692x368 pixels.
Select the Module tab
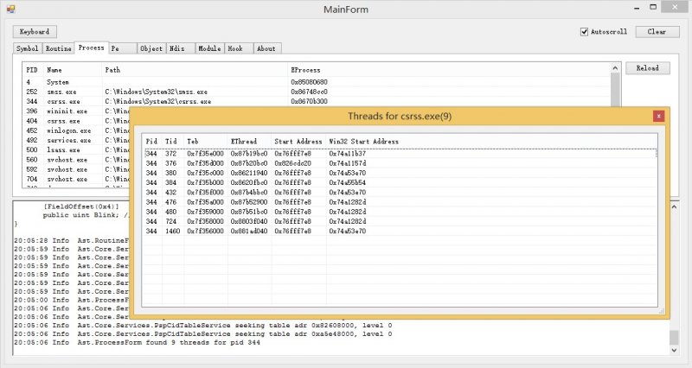[x=208, y=48]
